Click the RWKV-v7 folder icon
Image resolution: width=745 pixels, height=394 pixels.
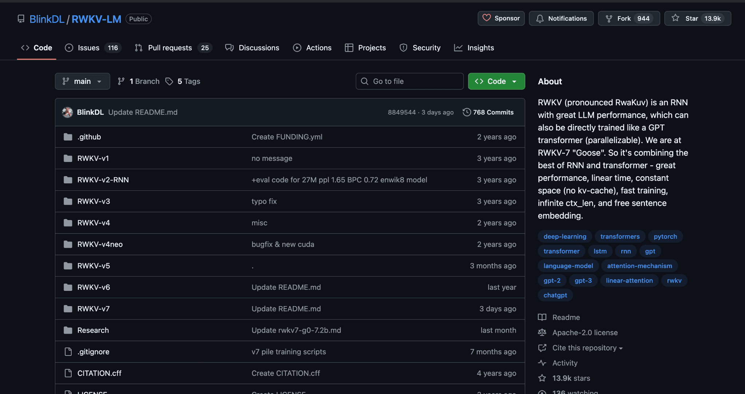tap(68, 309)
